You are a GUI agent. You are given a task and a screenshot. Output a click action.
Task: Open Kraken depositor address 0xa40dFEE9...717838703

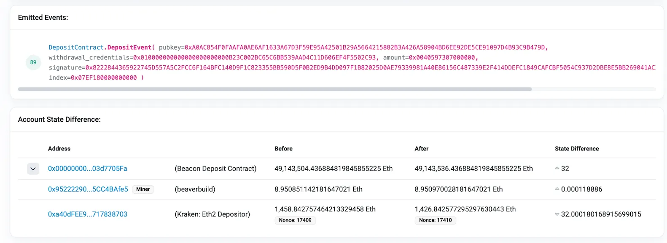pos(87,214)
